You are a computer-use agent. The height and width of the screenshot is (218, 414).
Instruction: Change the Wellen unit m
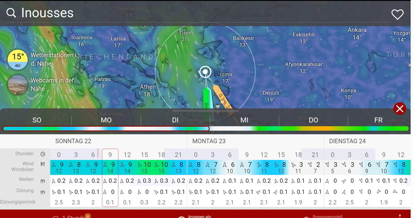click(x=42, y=181)
